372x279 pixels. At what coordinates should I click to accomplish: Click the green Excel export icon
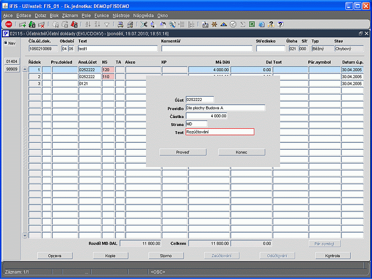pos(252,24)
